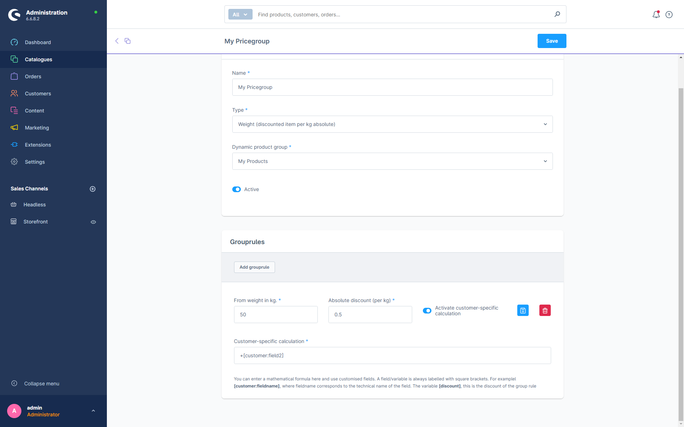Click the vertical page scrollbar

681,254
